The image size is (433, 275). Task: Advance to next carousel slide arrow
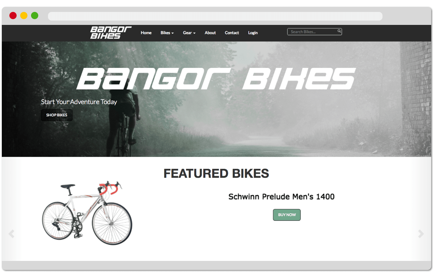(421, 234)
